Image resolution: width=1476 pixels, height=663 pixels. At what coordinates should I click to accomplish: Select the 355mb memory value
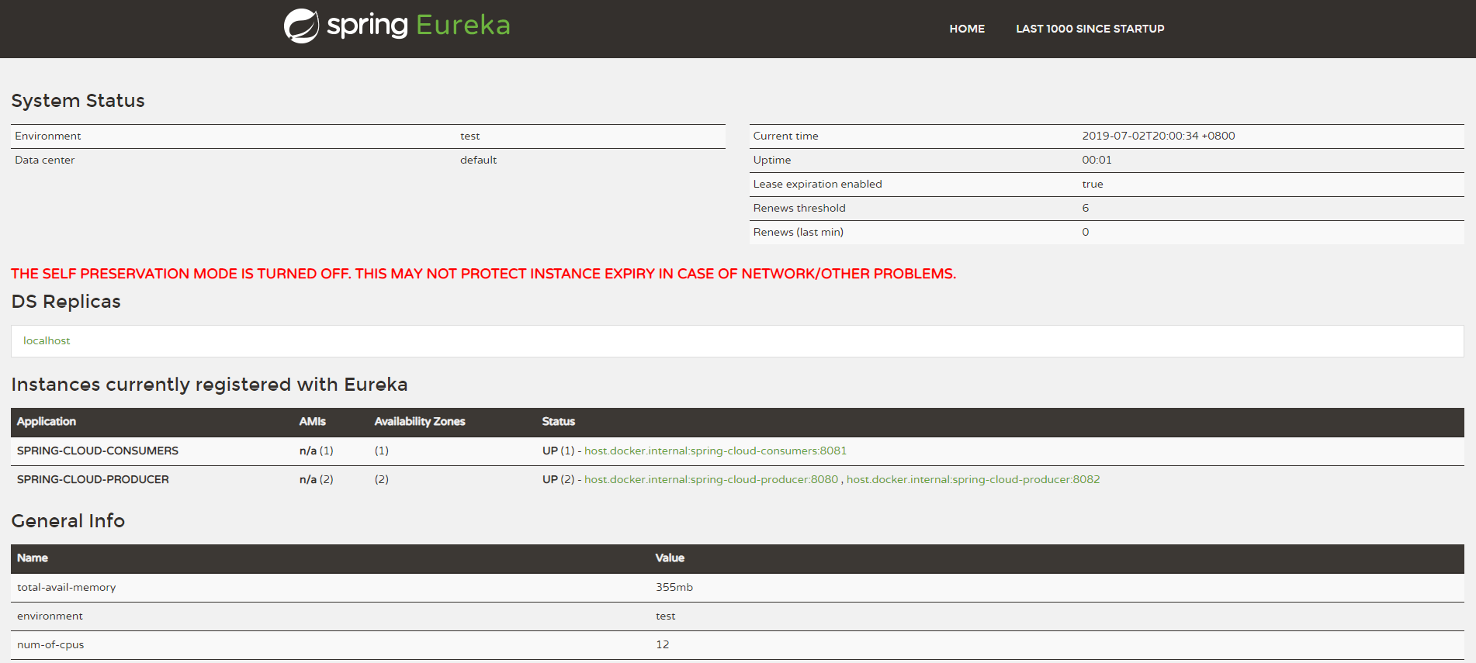674,587
